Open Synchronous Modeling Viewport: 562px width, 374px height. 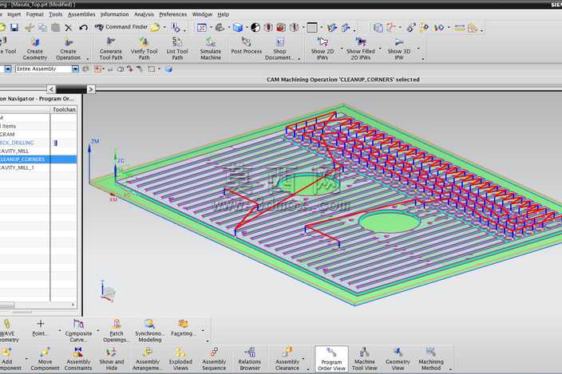point(150,330)
